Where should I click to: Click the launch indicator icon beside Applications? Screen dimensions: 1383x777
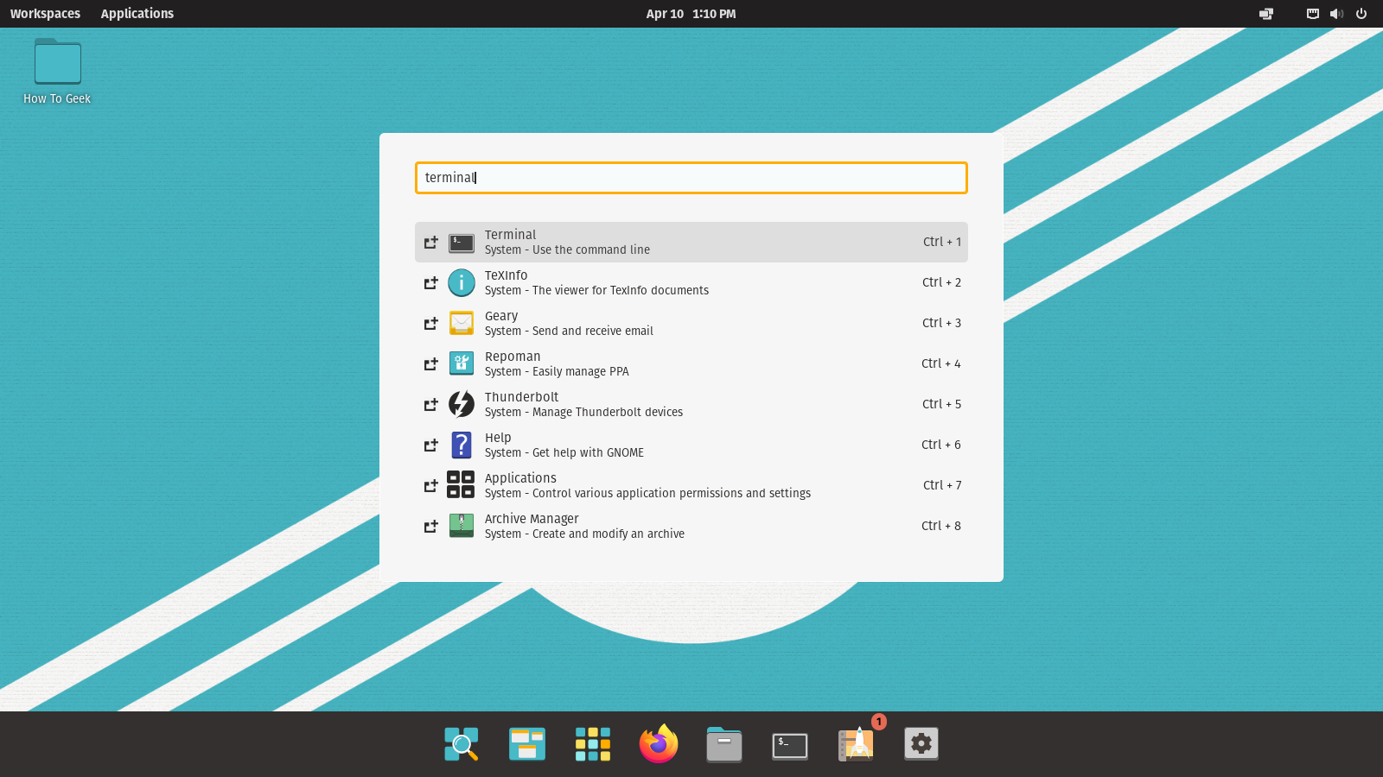(430, 486)
